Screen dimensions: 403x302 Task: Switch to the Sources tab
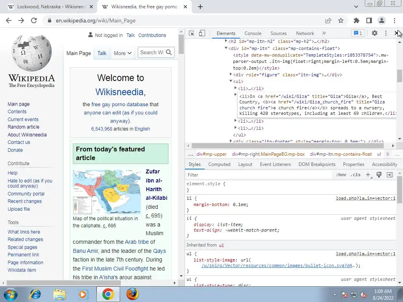pos(278,33)
